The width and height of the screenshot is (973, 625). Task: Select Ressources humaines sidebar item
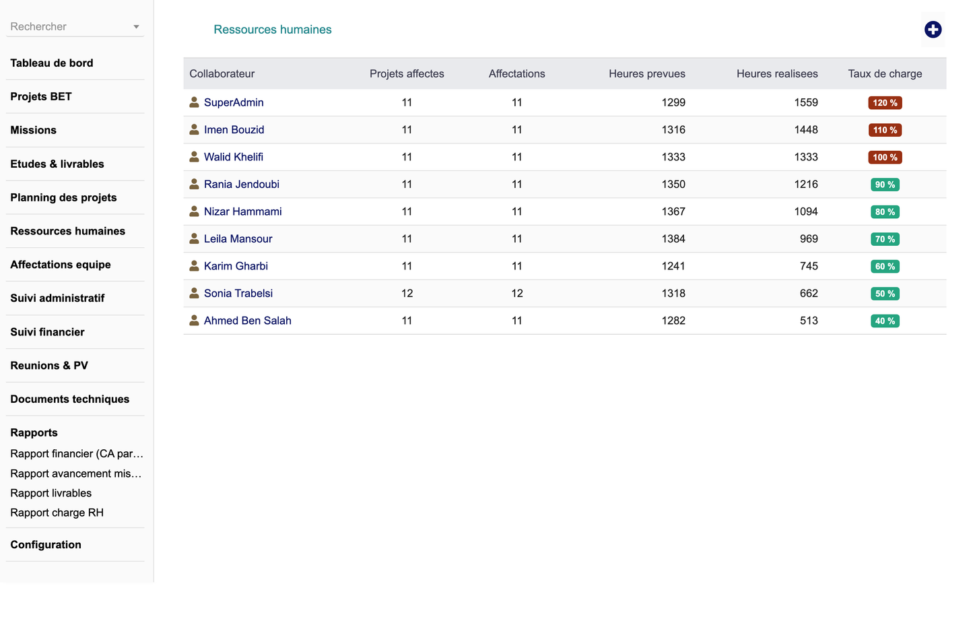67,231
